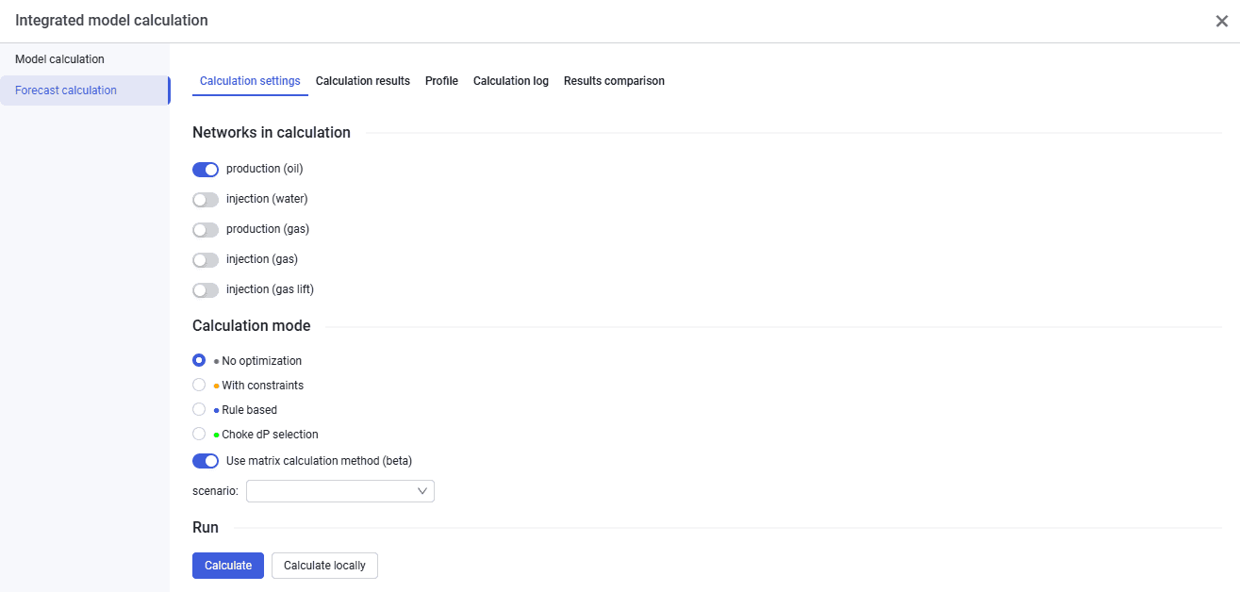Viewport: 1240px width, 592px height.
Task: Switch on injection (gas lift) toggle
Action: pyautogui.click(x=206, y=290)
